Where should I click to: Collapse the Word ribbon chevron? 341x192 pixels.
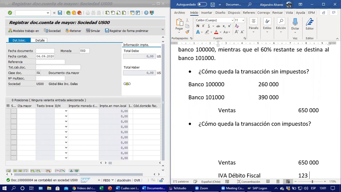point(337,38)
